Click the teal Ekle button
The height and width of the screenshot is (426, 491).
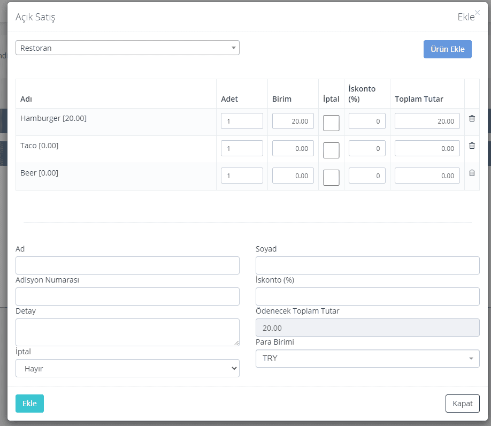[x=30, y=404]
